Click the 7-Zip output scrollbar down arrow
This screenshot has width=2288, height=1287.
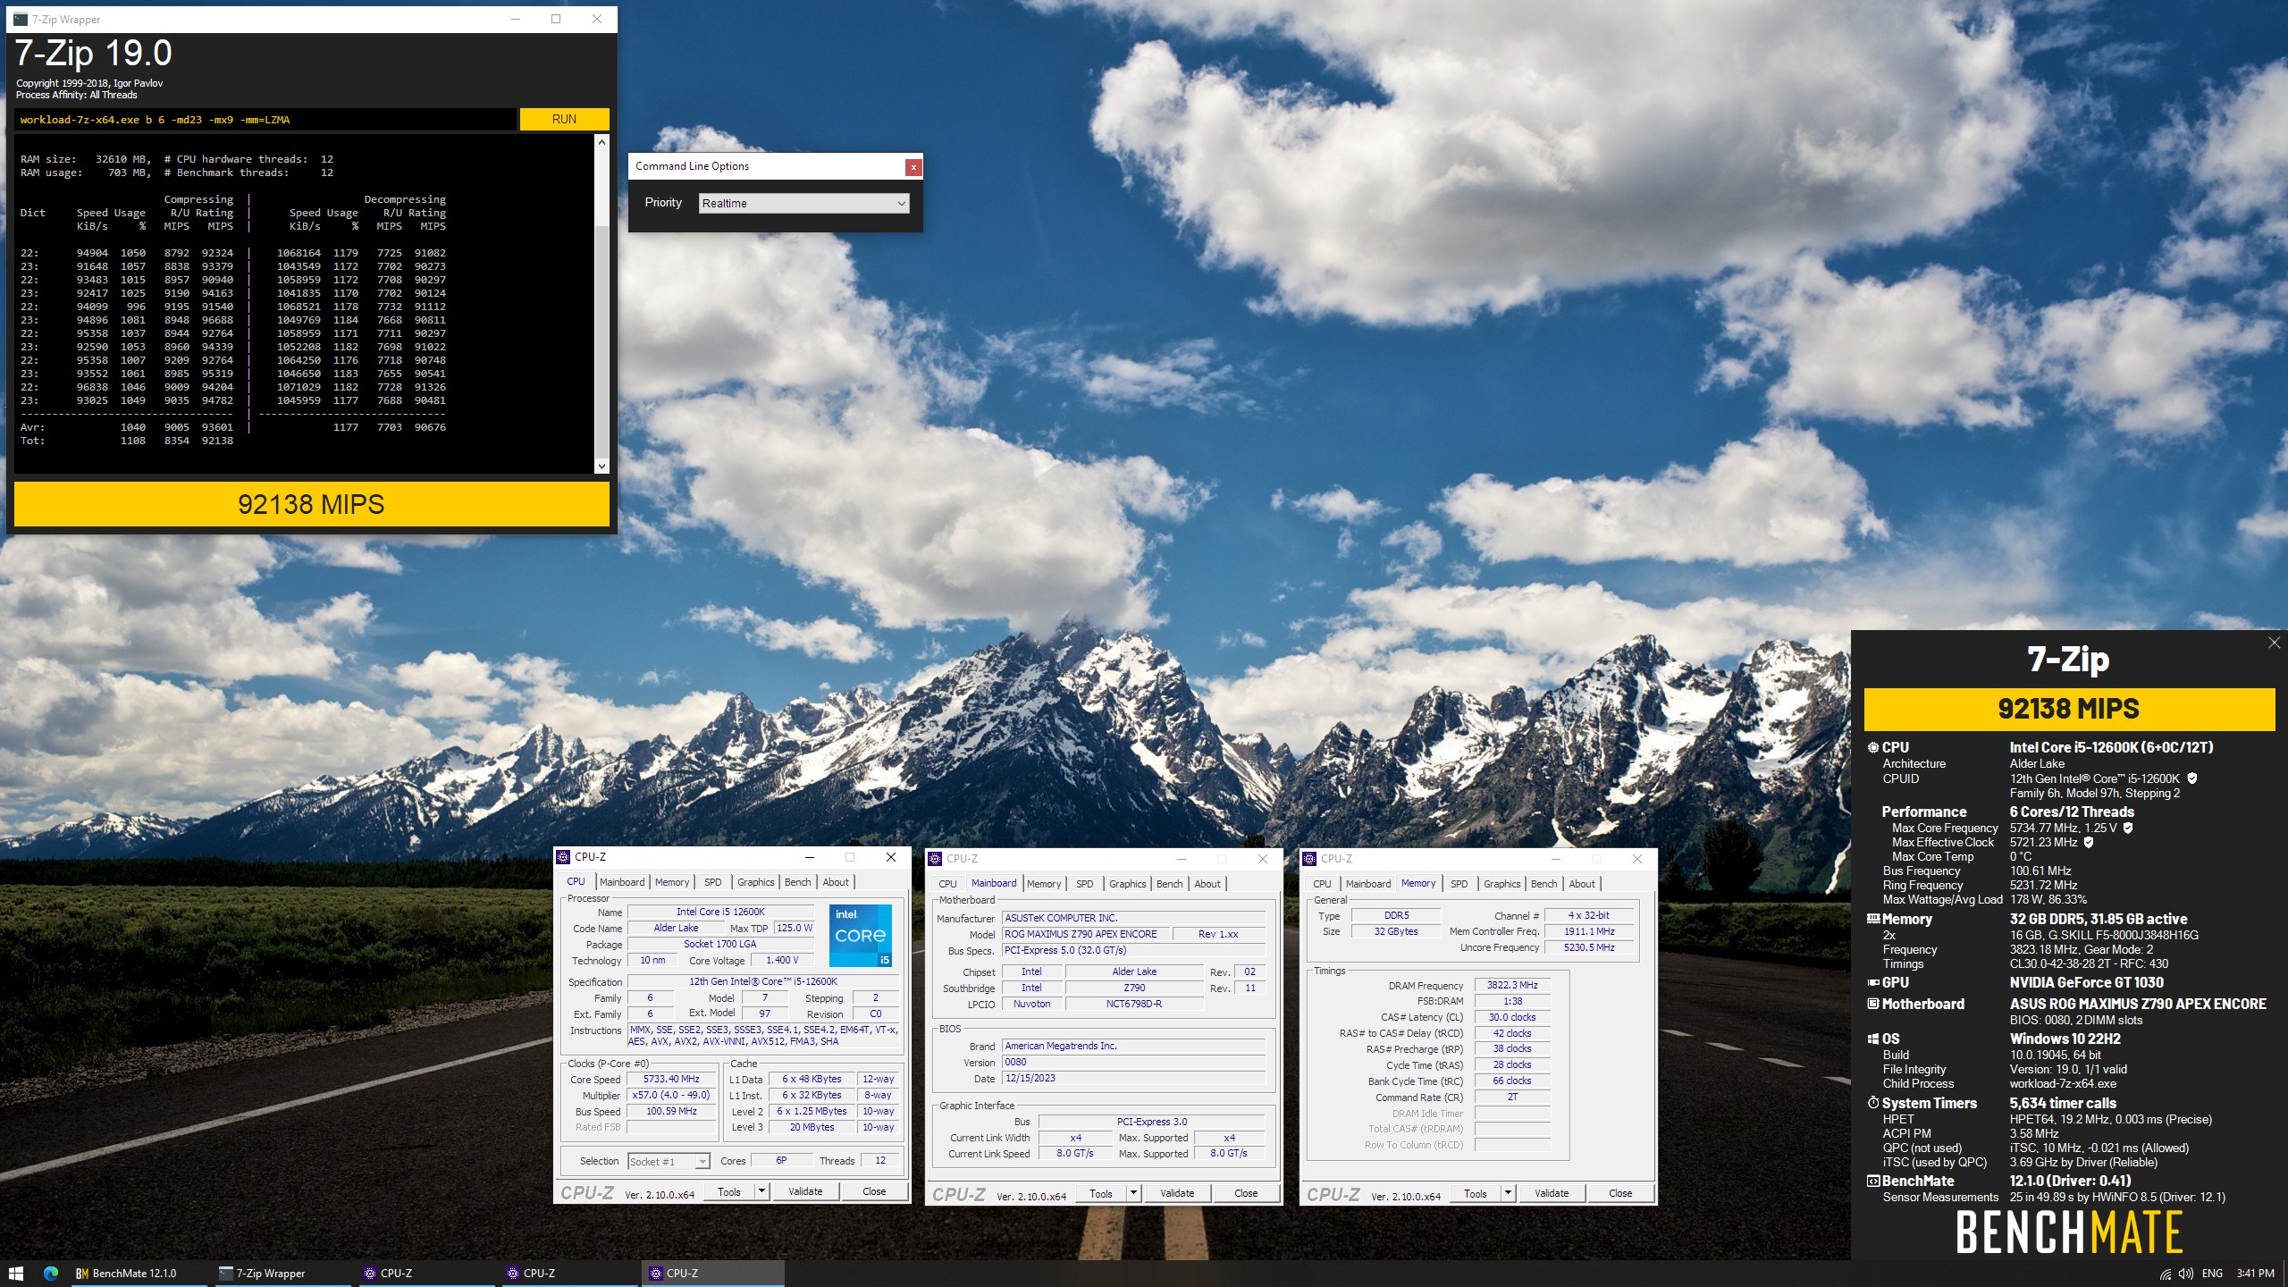(601, 466)
